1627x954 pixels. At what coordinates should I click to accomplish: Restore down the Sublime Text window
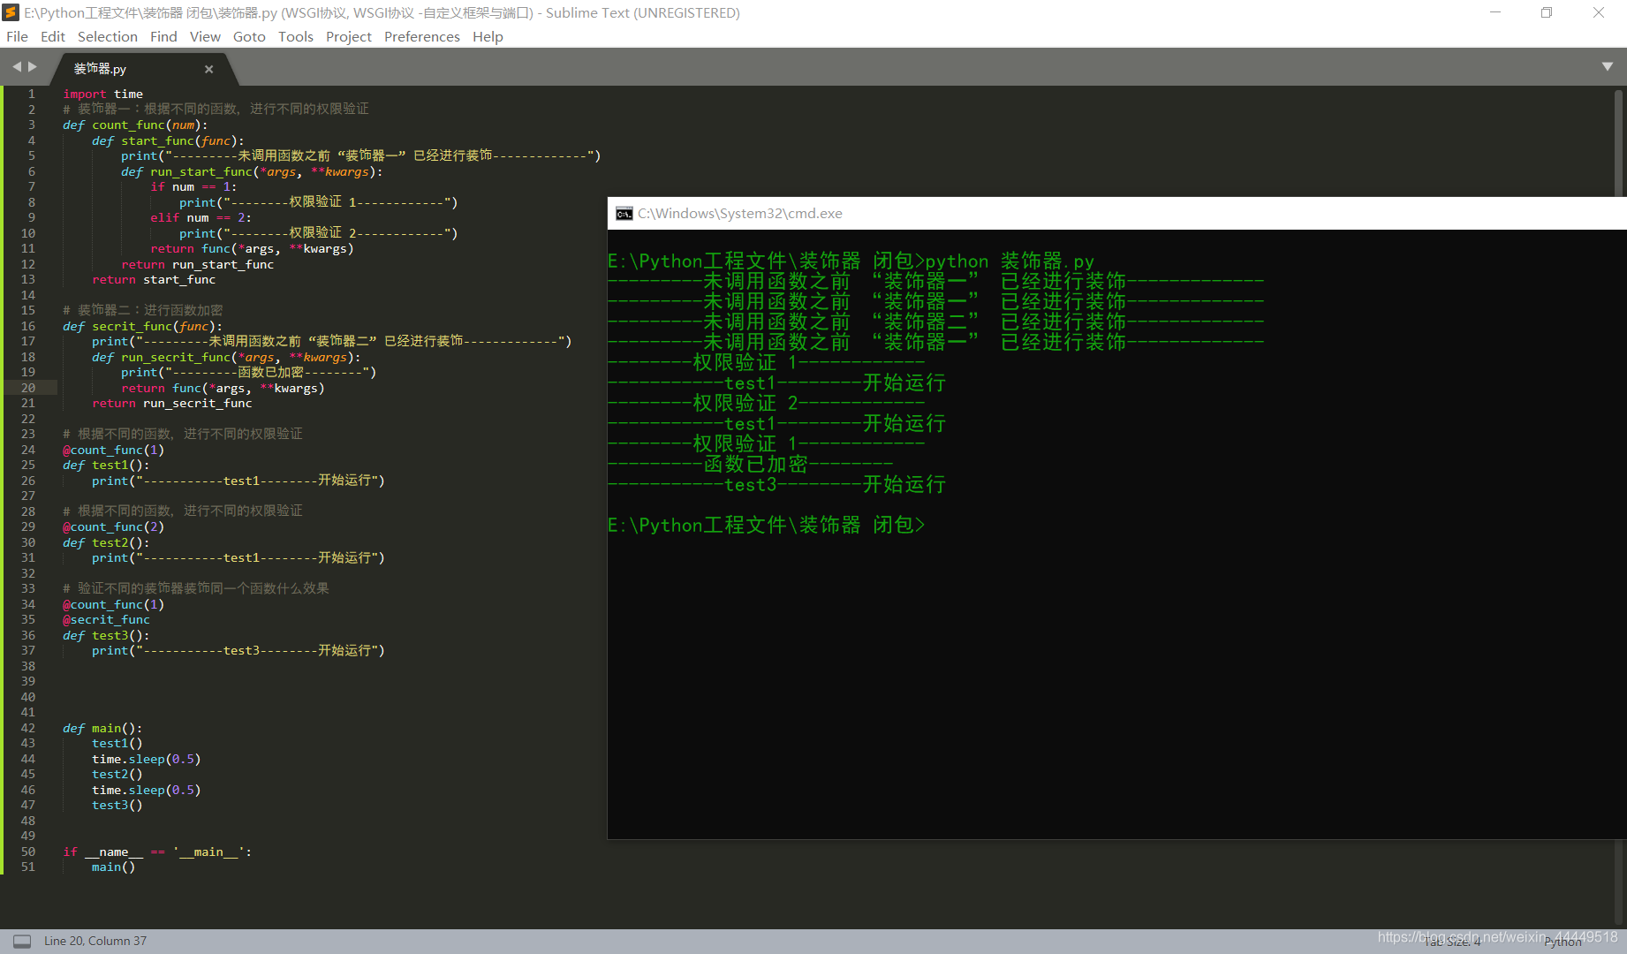1547,12
